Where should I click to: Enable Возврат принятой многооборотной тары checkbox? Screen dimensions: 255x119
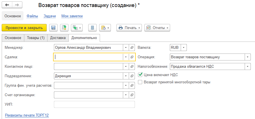tap(140, 82)
